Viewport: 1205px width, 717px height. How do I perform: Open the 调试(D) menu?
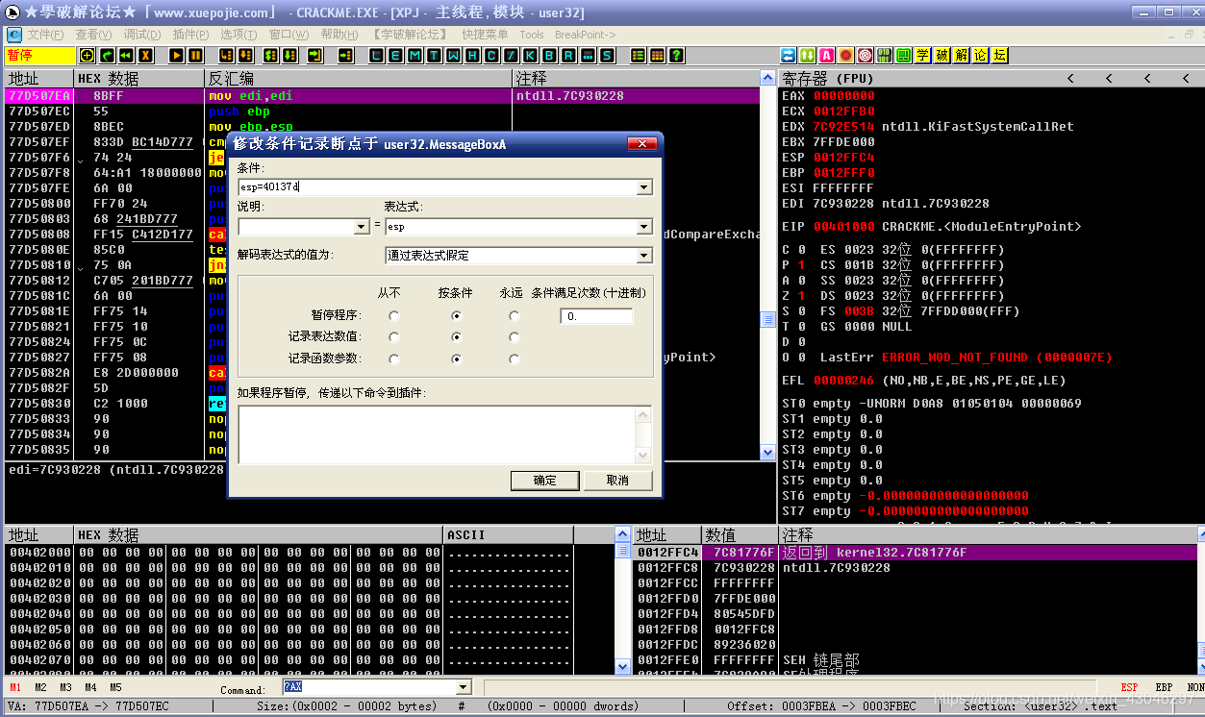point(142,35)
